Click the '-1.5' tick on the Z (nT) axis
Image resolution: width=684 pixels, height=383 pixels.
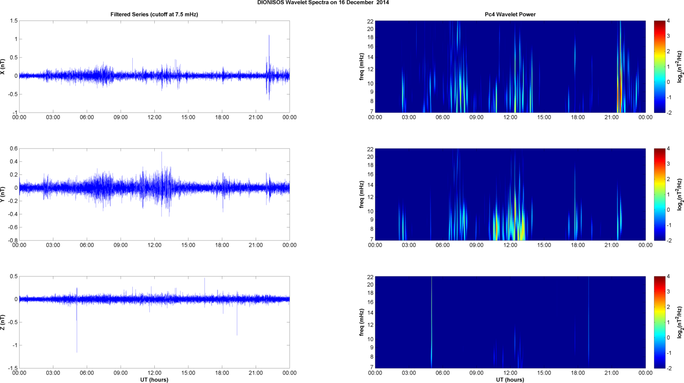pos(13,368)
